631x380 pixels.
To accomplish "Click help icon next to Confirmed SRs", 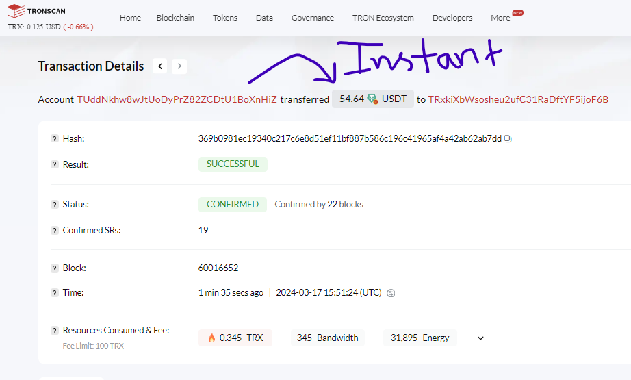I will tap(54, 230).
